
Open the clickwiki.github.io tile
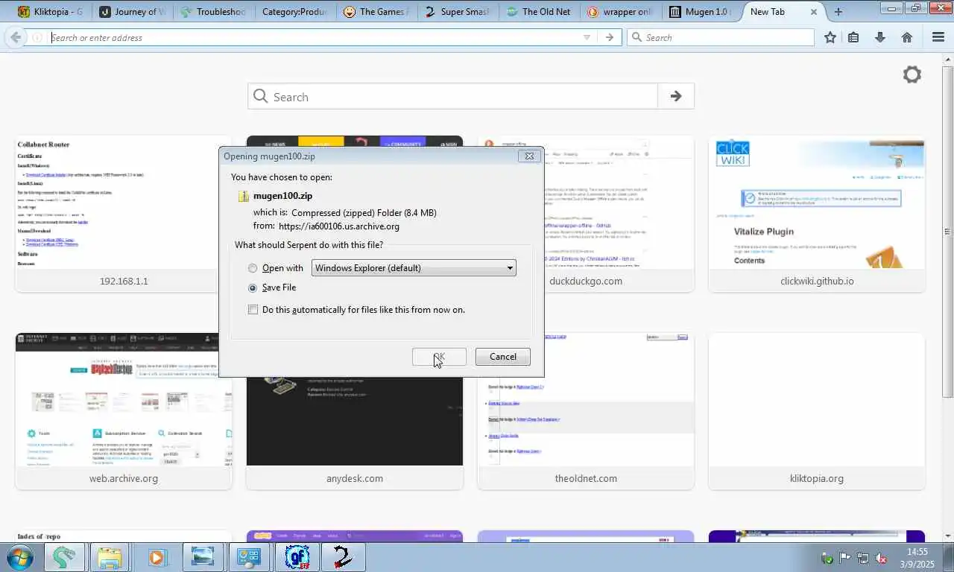tap(817, 214)
